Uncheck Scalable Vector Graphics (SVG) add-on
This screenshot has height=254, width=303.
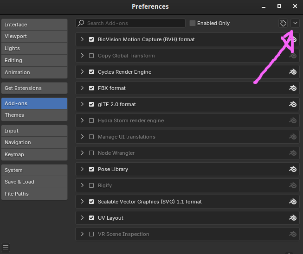coord(91,202)
